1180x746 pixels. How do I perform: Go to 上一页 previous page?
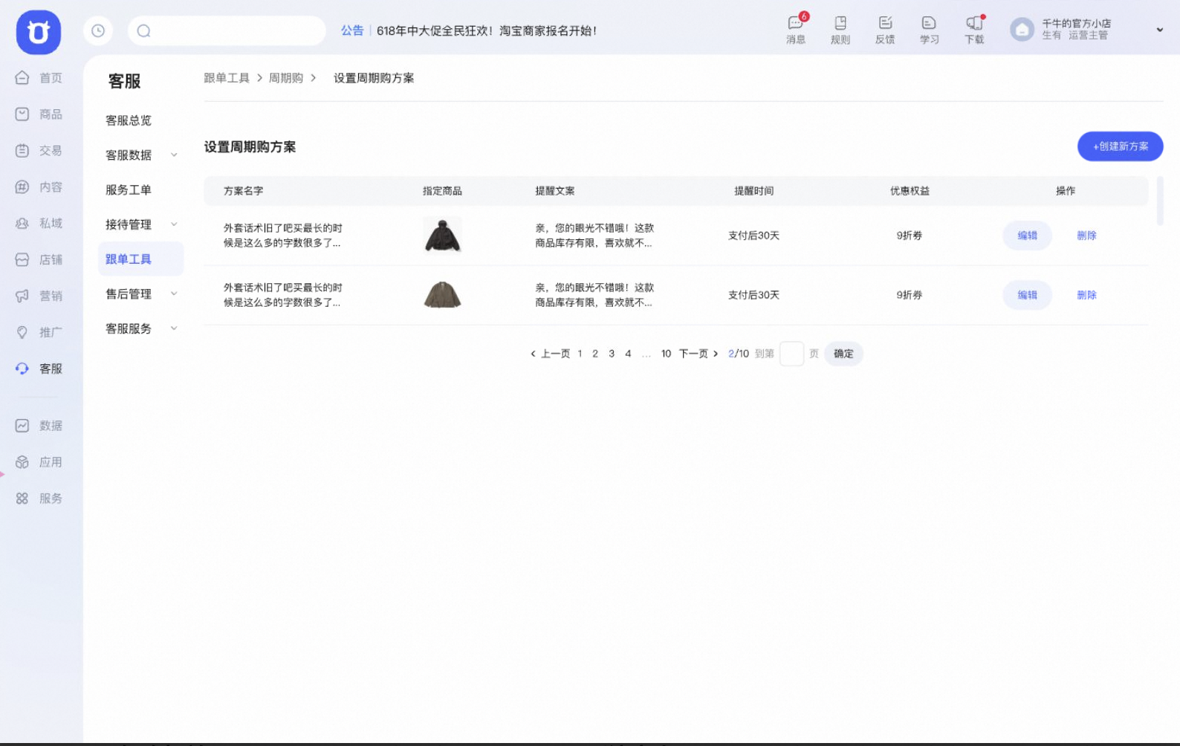click(x=550, y=354)
